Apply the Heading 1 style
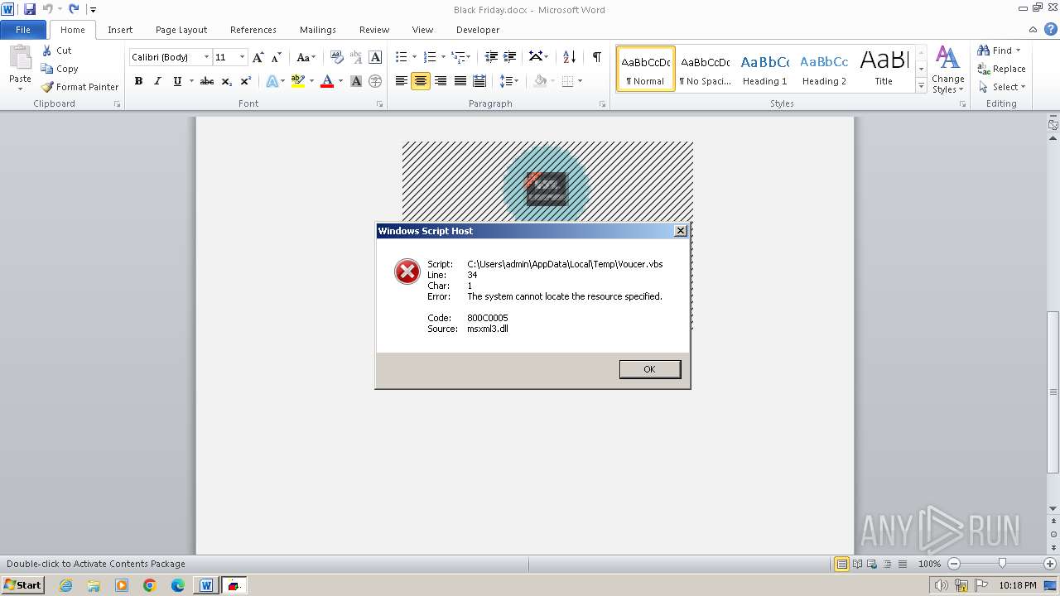The height and width of the screenshot is (596, 1060). 765,69
